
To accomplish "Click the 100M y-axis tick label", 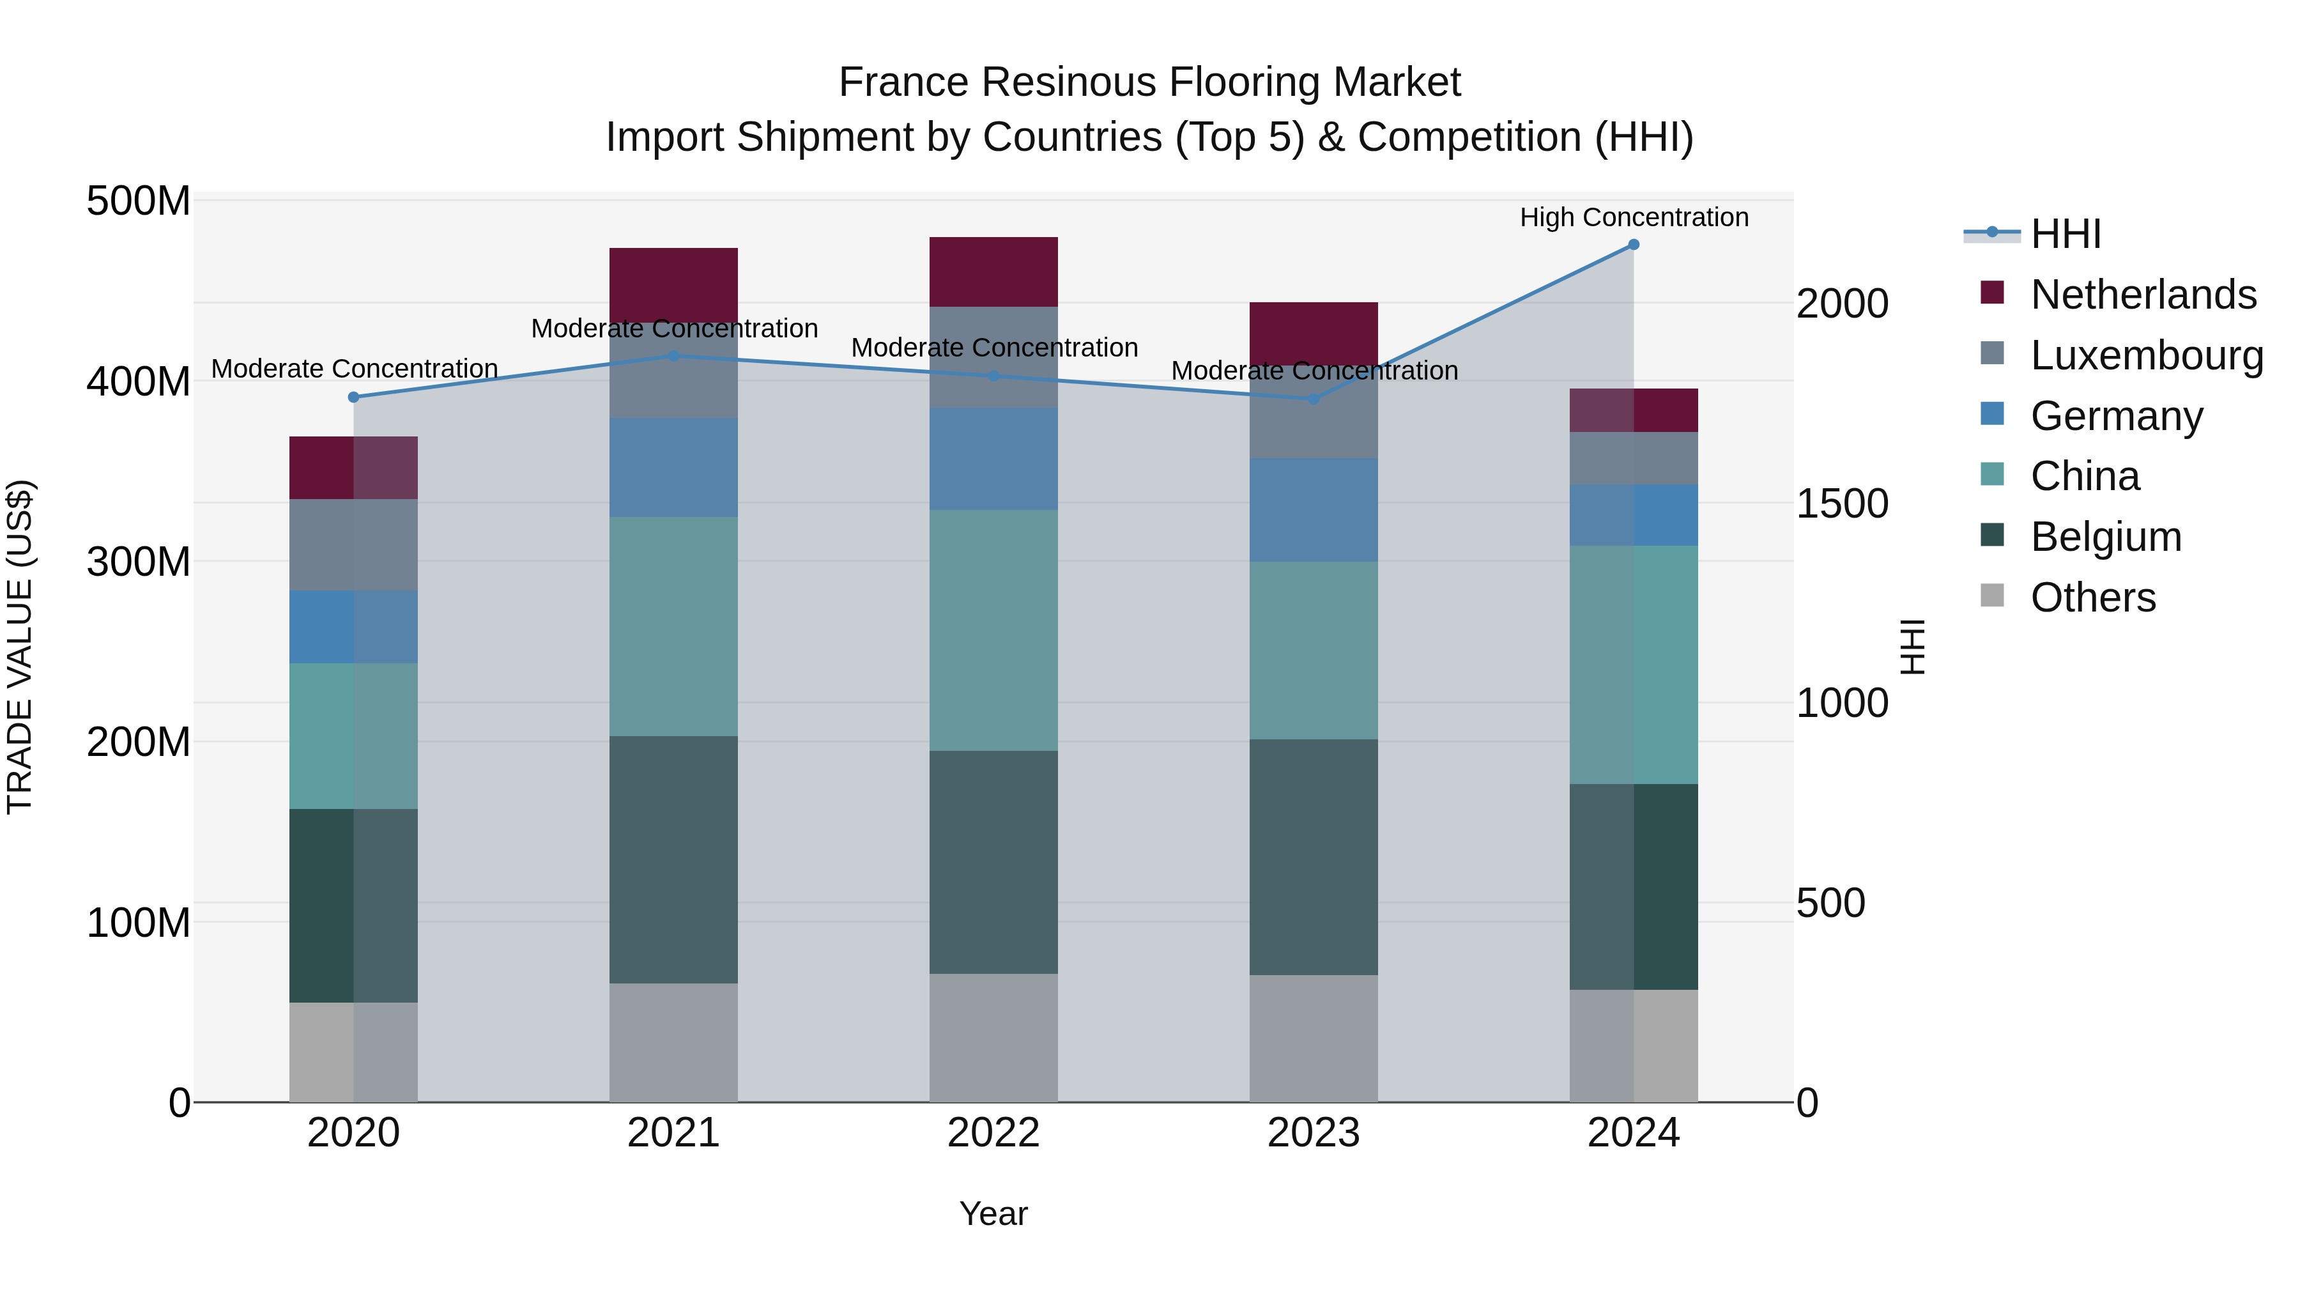I will pos(139,923).
